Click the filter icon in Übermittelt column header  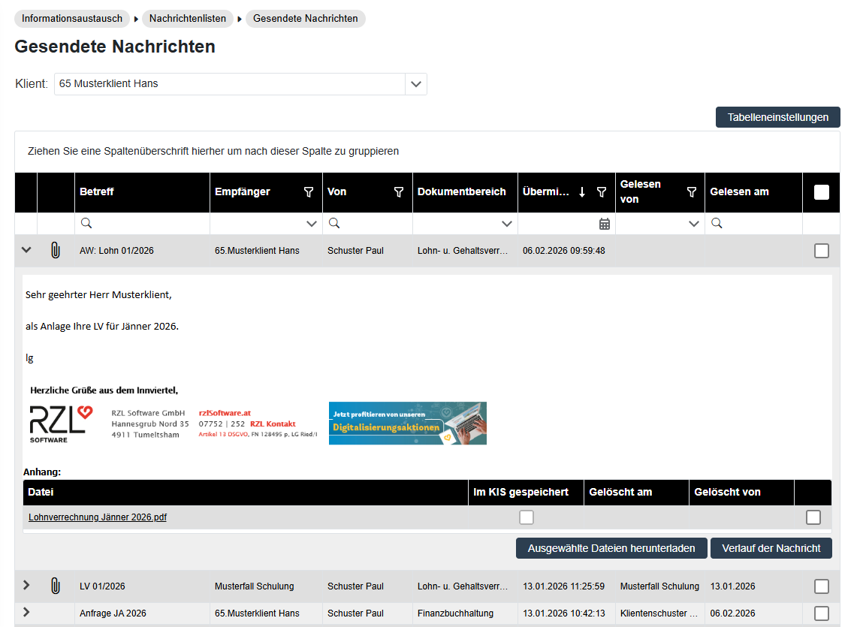602,192
